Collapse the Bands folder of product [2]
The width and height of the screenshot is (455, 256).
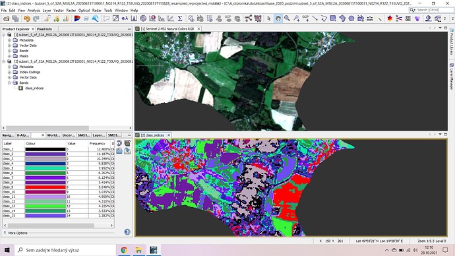(9, 82)
